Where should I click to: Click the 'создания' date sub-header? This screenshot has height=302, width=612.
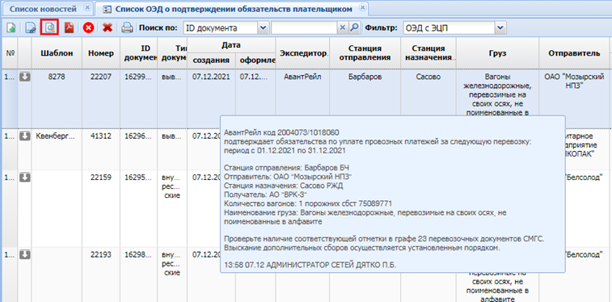pos(211,61)
